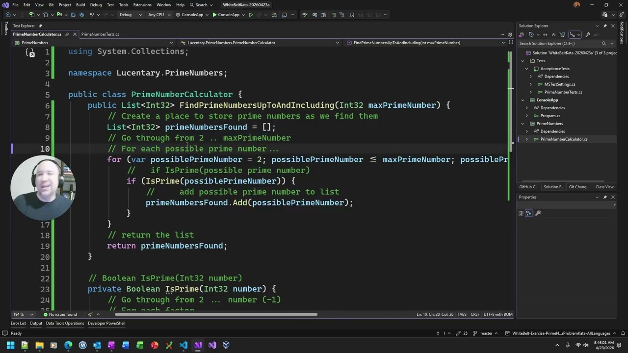Image resolution: width=628 pixels, height=353 pixels.
Task: Open the Toolbox side tab
Action: [x=6, y=29]
